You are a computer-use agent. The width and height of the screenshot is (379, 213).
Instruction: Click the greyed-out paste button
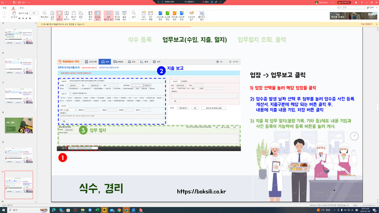[x=5, y=15]
